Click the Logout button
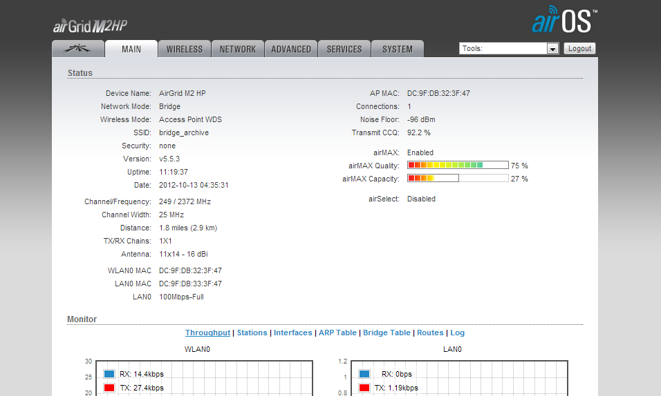This screenshot has width=661, height=396. click(579, 48)
